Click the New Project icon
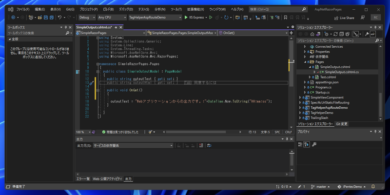This screenshot has width=390, height=195. coord(31,18)
